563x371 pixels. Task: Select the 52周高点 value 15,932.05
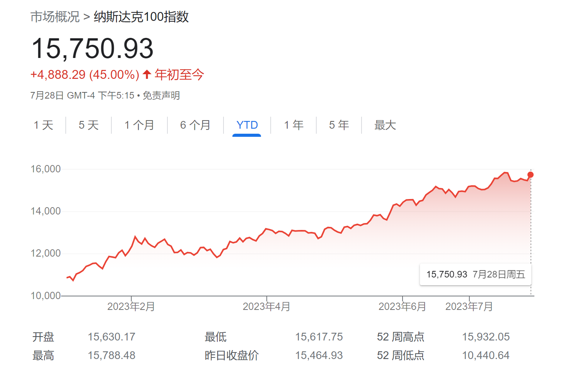point(486,337)
